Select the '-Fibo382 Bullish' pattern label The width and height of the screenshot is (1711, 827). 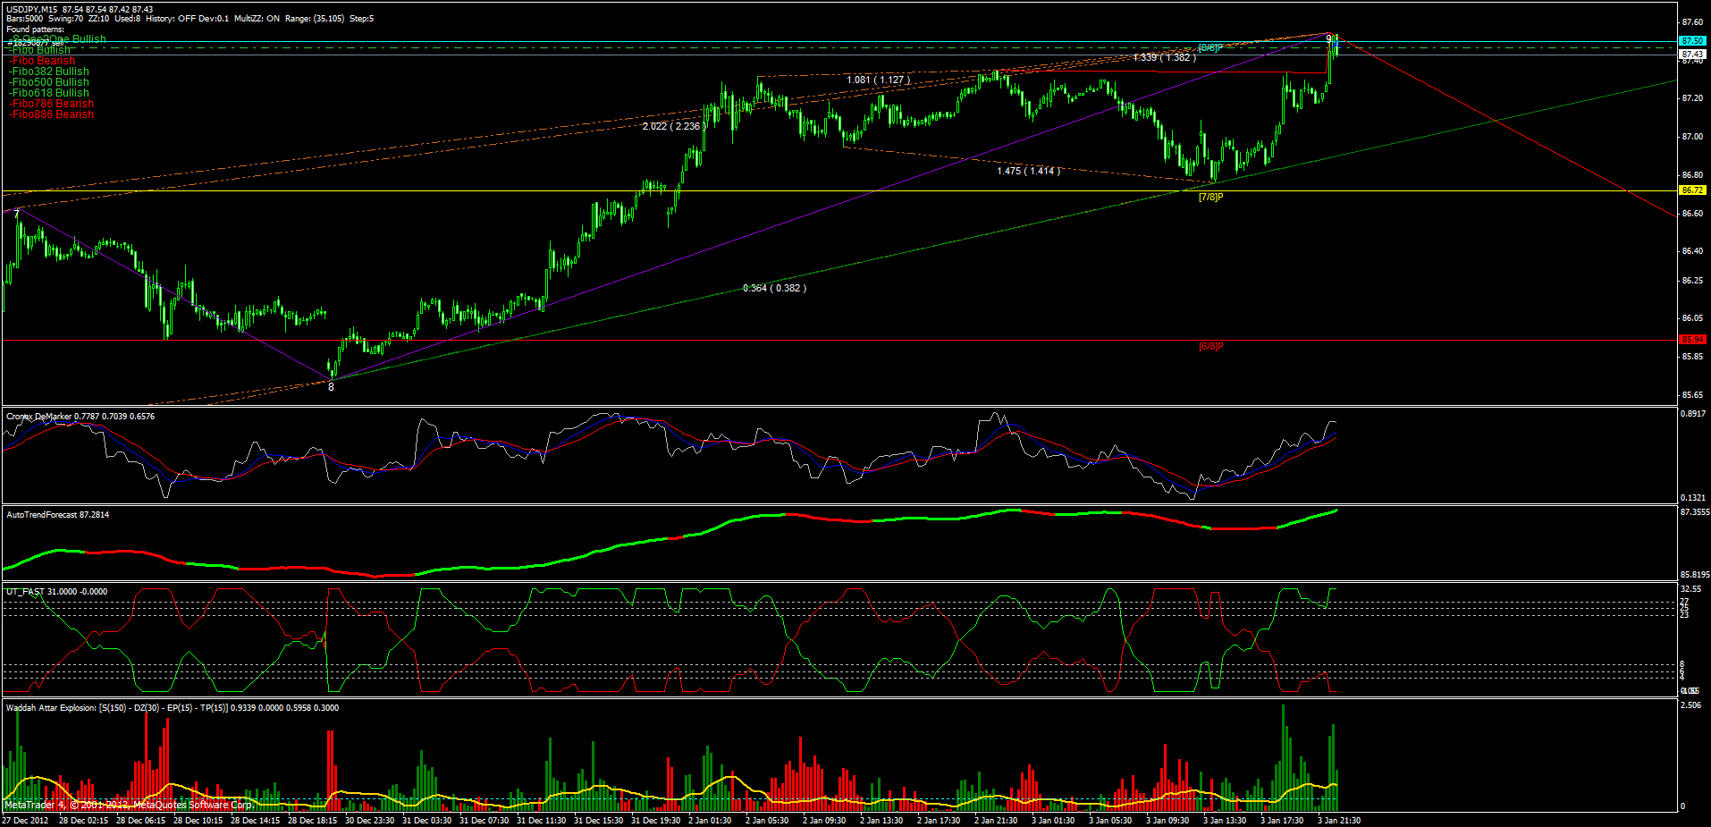49,72
